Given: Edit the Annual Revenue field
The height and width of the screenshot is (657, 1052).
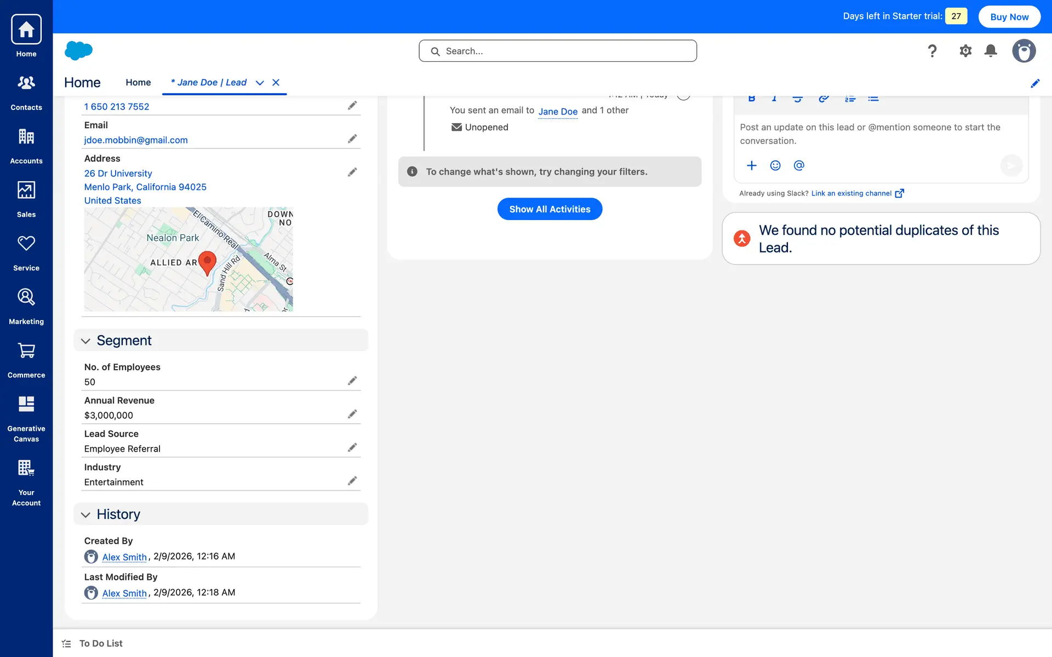Looking at the screenshot, I should point(352,414).
